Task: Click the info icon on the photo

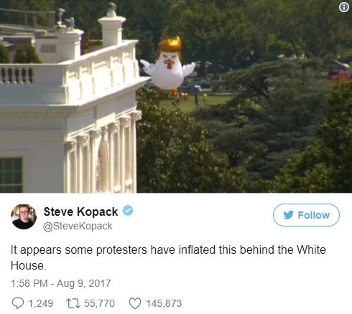Action: coord(344,8)
